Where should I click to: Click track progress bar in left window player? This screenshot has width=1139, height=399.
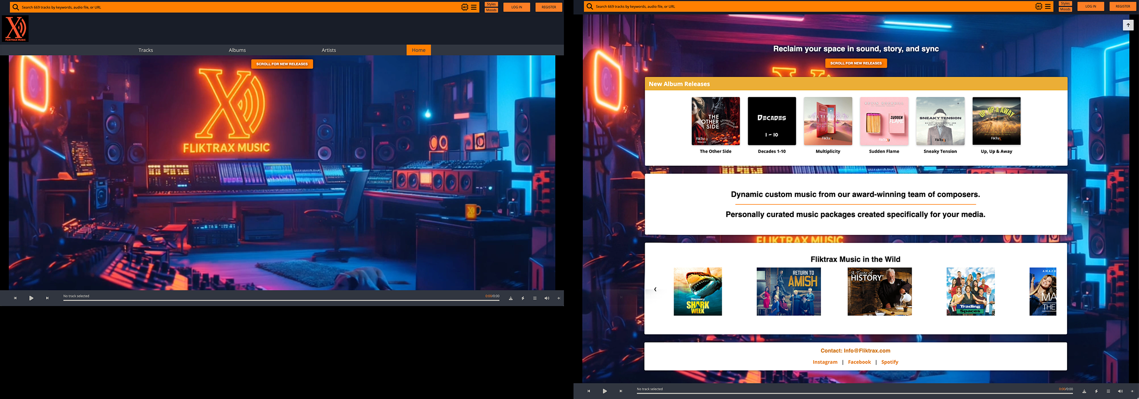point(281,300)
